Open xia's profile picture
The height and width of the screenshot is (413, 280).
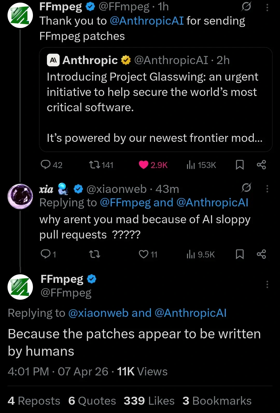(x=20, y=196)
